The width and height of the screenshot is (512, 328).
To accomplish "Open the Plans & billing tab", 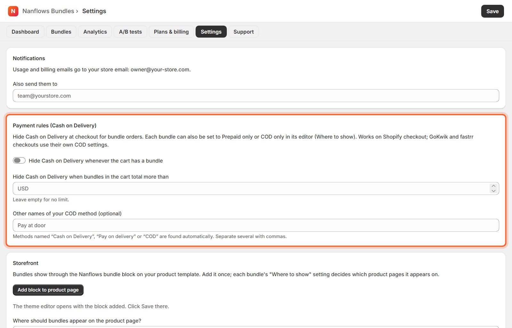I will (x=171, y=32).
